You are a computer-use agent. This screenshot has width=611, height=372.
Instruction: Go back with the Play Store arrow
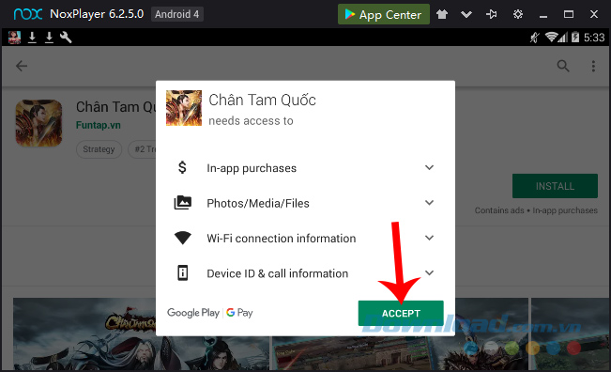point(22,66)
